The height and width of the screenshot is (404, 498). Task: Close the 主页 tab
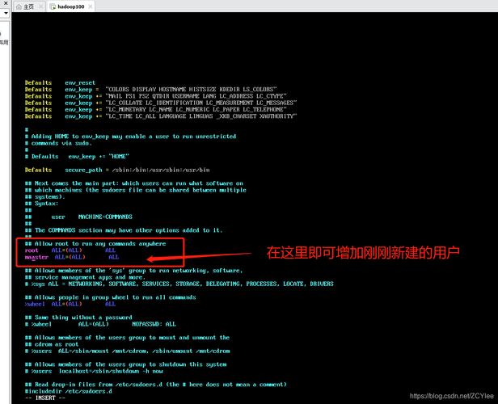[x=40, y=6]
